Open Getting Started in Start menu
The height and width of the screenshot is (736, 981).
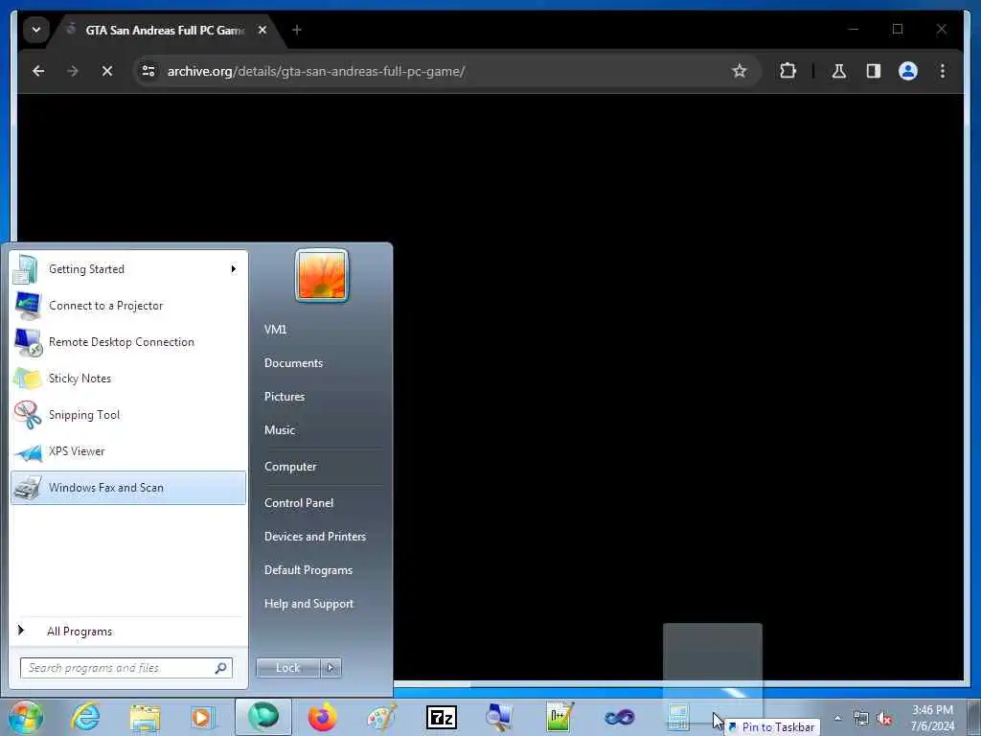tap(128, 269)
